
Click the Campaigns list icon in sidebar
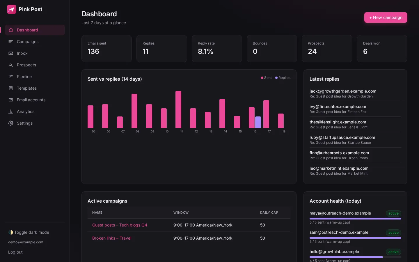11,42
